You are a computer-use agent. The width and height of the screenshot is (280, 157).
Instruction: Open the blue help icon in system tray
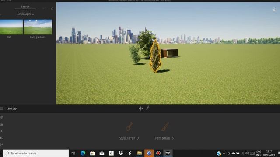tap(219, 154)
